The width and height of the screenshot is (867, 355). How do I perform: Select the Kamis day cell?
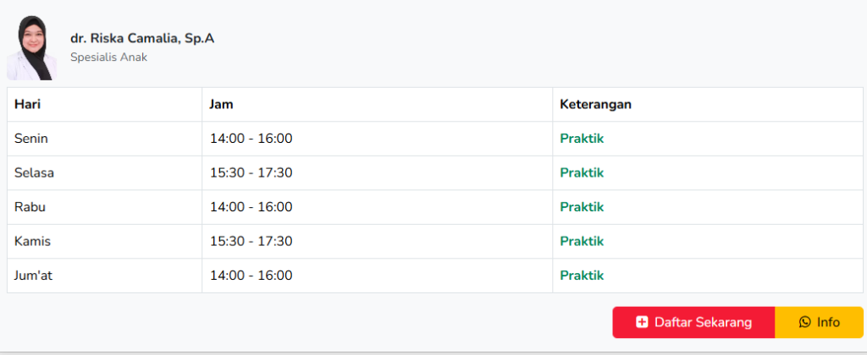click(x=33, y=241)
